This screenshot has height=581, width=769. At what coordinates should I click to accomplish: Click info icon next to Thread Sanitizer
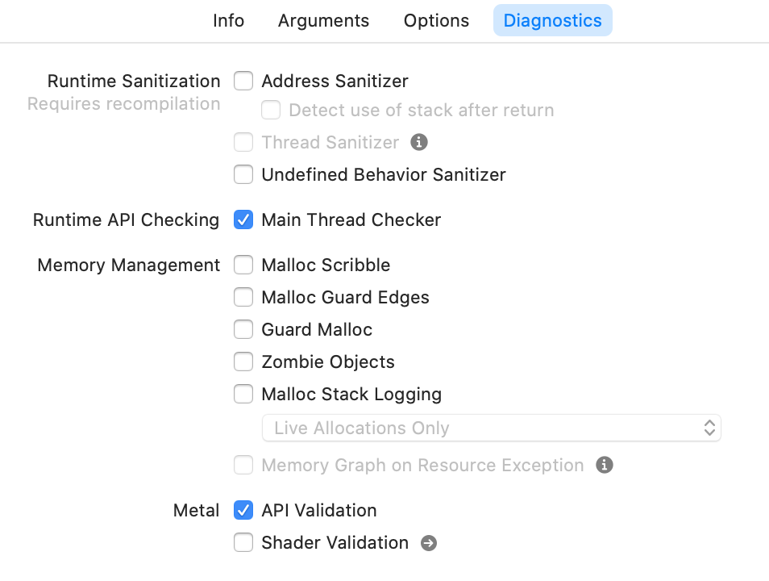click(419, 143)
